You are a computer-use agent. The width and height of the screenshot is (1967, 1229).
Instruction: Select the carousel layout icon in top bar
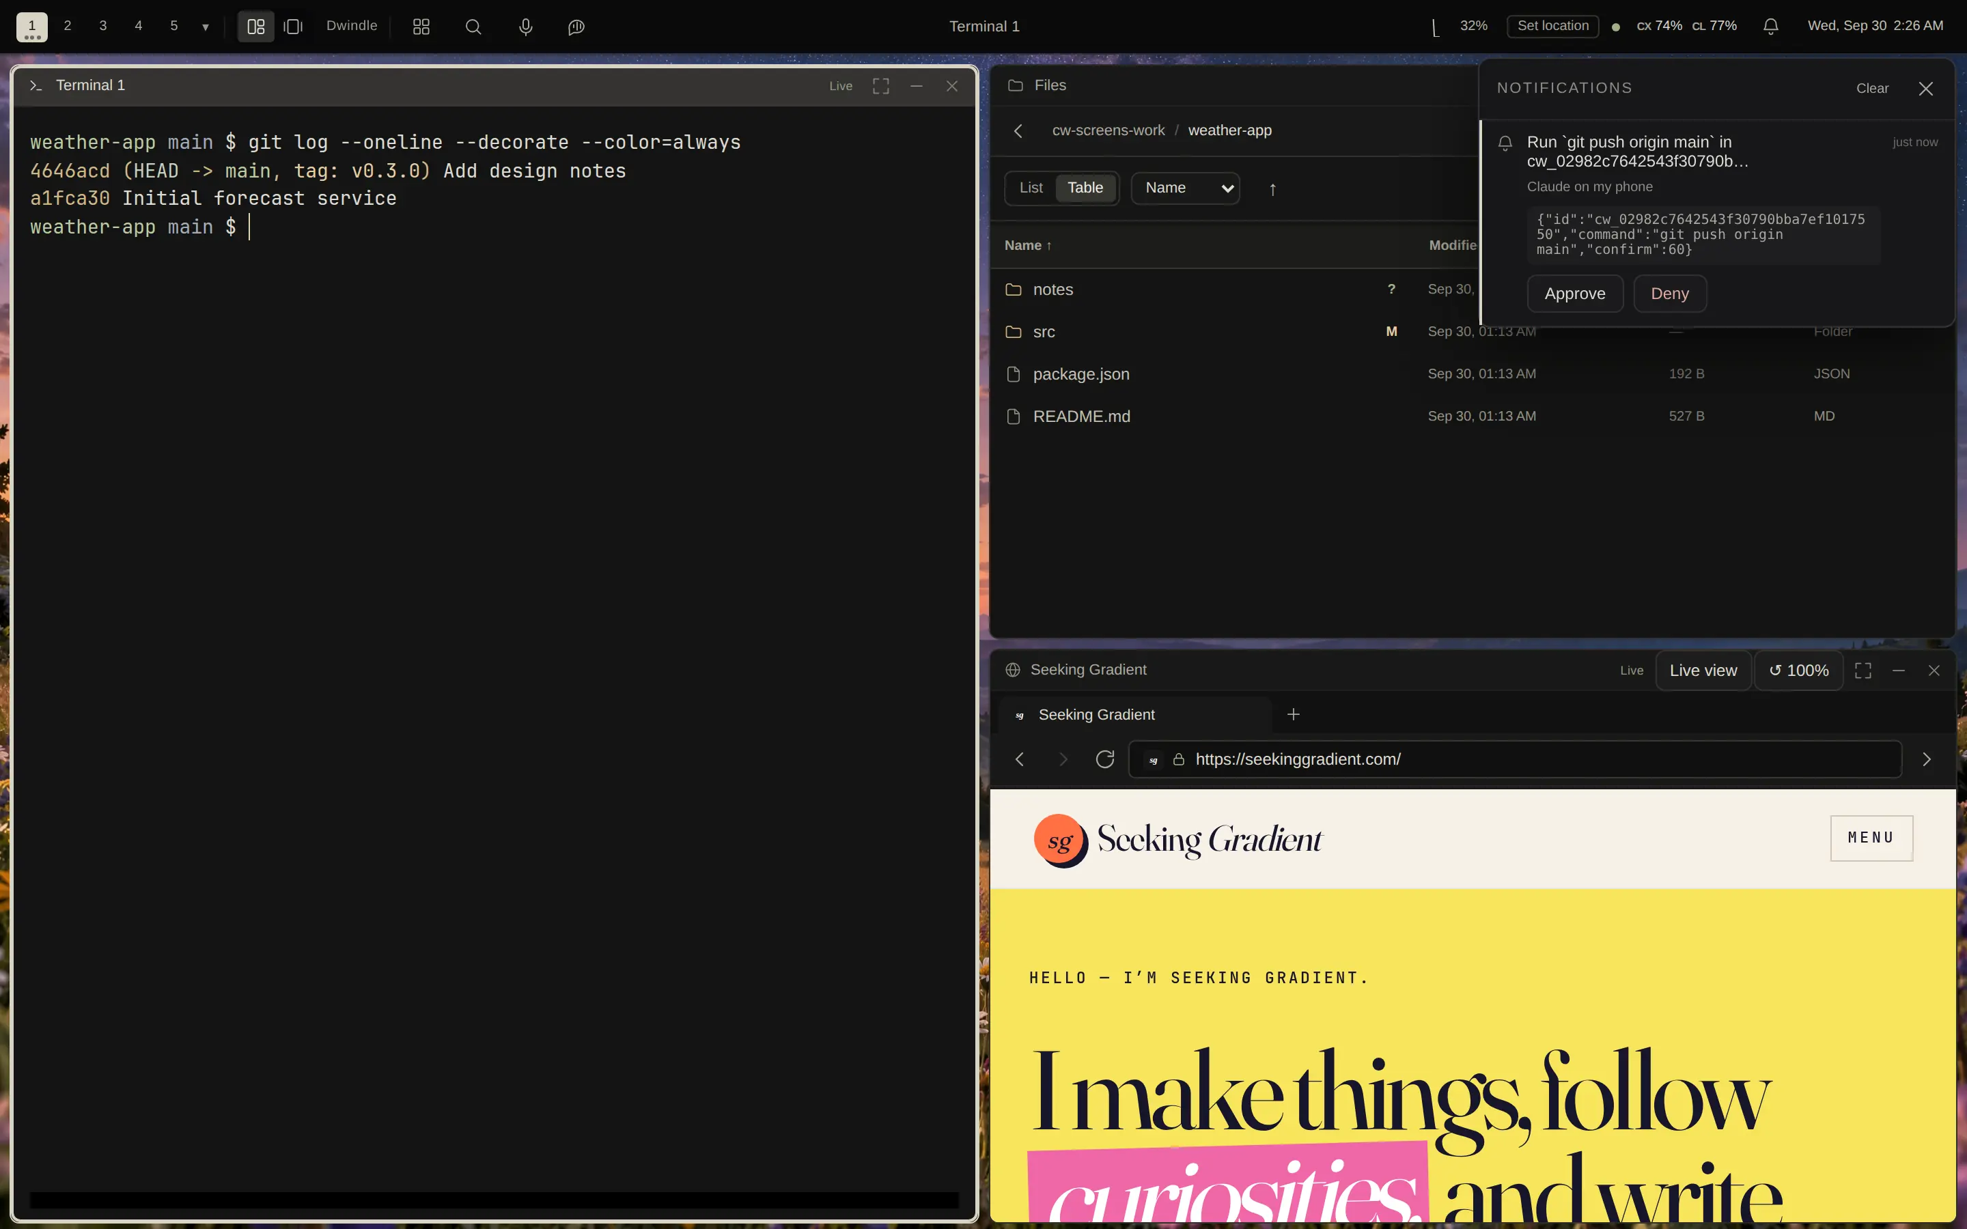pyautogui.click(x=294, y=27)
